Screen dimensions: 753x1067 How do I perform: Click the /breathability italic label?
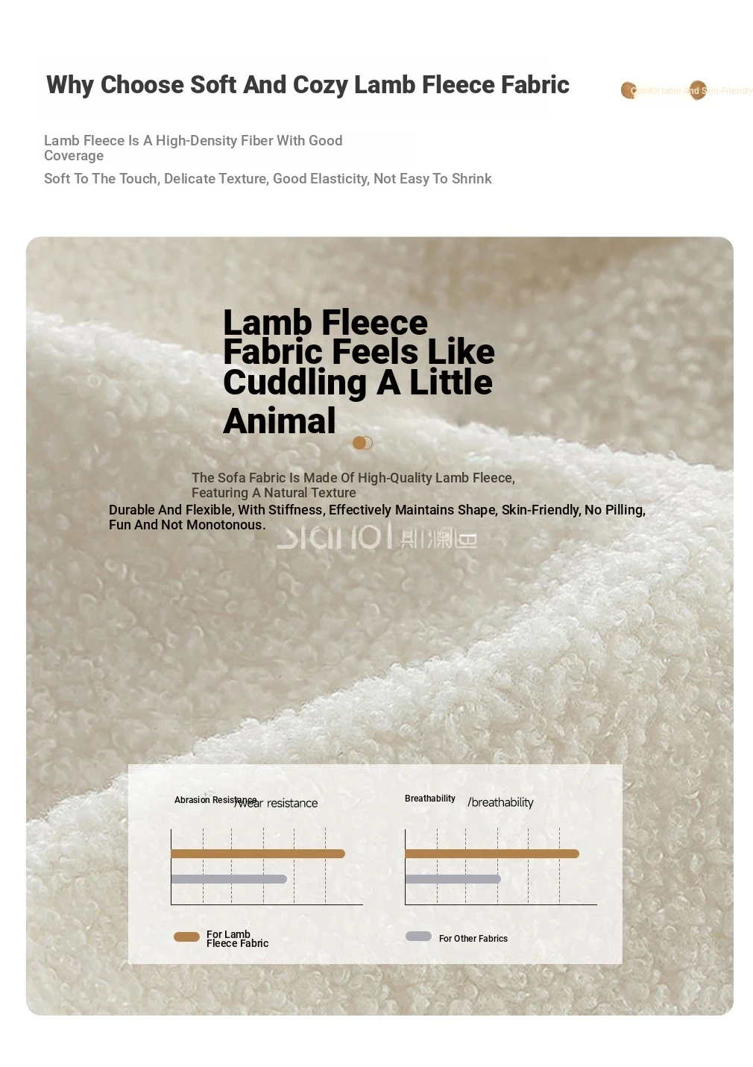pyautogui.click(x=500, y=802)
